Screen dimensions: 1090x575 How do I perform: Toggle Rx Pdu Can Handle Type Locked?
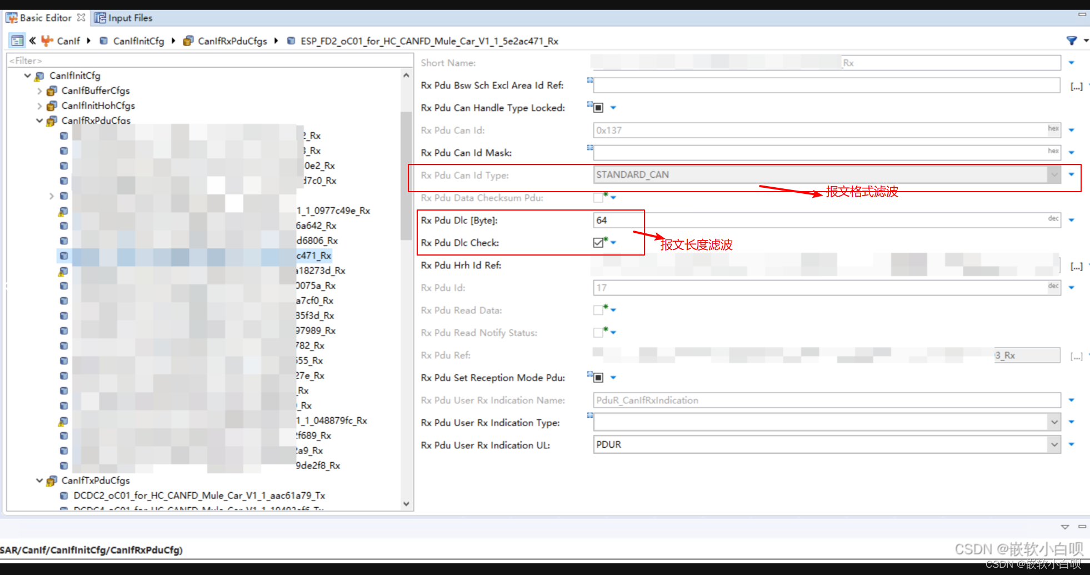[x=599, y=107]
